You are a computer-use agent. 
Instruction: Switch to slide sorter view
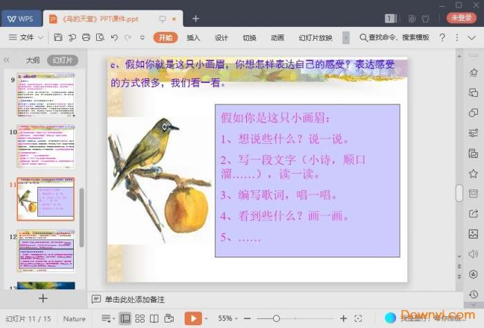140,318
